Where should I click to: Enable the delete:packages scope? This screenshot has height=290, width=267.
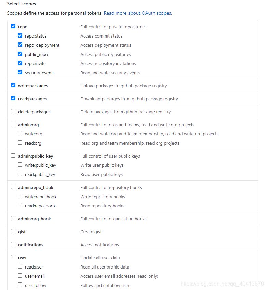[x=13, y=111]
